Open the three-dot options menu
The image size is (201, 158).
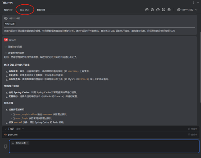(x=193, y=3)
